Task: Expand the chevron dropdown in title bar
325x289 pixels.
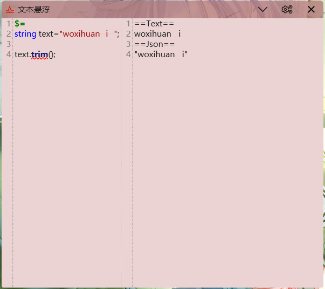Action: pos(262,10)
